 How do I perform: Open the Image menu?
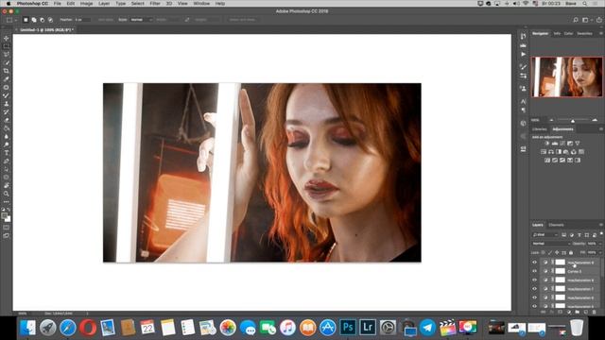tap(86, 4)
